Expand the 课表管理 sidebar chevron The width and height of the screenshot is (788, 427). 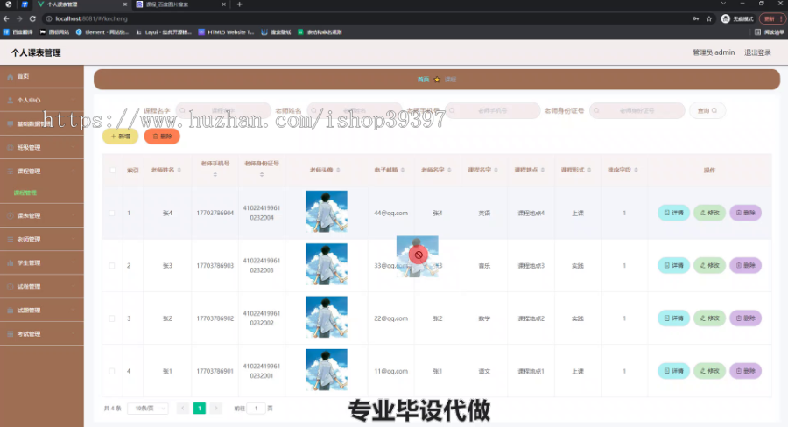(x=74, y=215)
